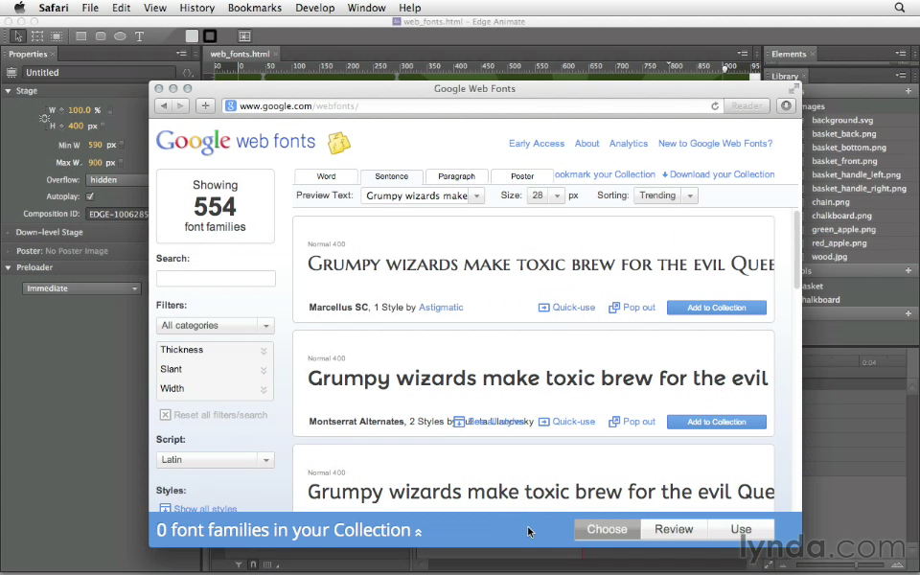Open the Sorting dropdown set to Trending
This screenshot has height=575, width=920.
pos(665,195)
